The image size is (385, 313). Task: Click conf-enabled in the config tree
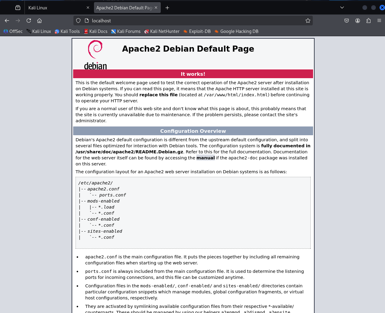coord(103,219)
